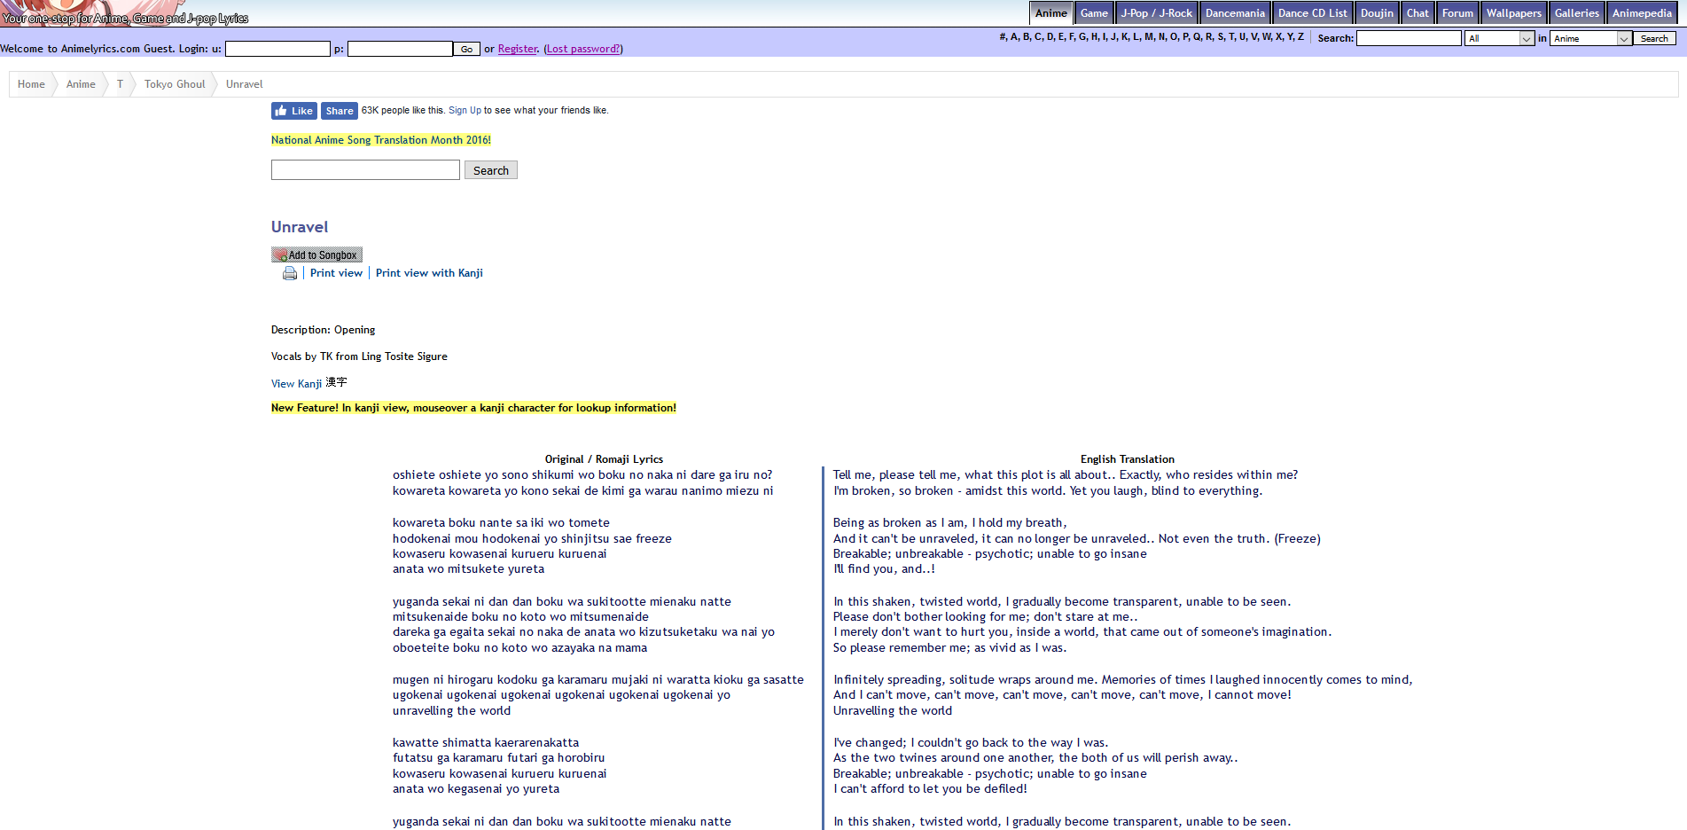Click the site logo banner image

(x=124, y=12)
